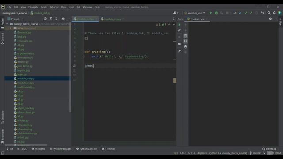
Task: Open Python Packages tool window
Action: point(61,149)
